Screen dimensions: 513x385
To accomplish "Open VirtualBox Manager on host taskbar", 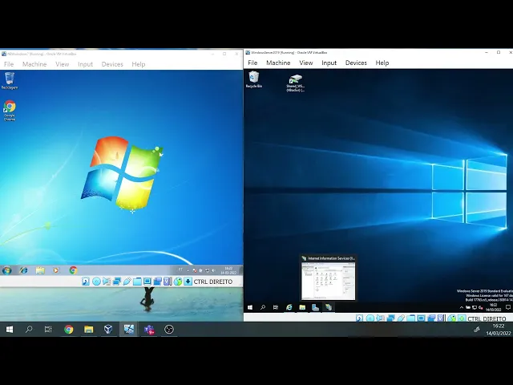I will coord(108,330).
